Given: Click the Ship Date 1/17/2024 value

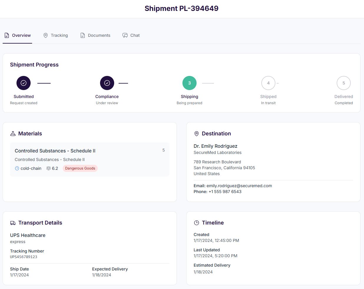Looking at the screenshot, I should point(19,275).
